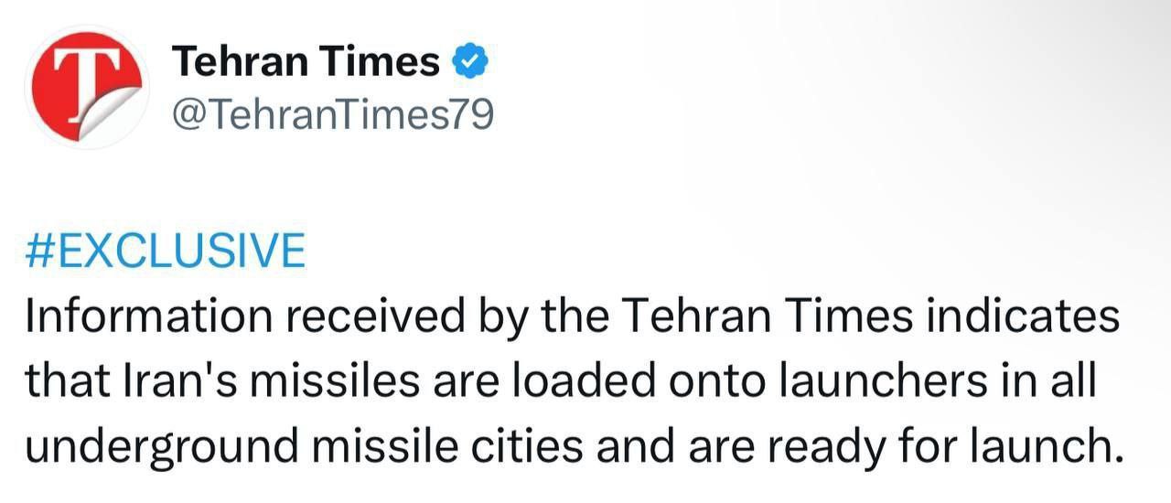The height and width of the screenshot is (503, 1171).
Task: Click the first line of the tweet text
Action: coord(573,317)
